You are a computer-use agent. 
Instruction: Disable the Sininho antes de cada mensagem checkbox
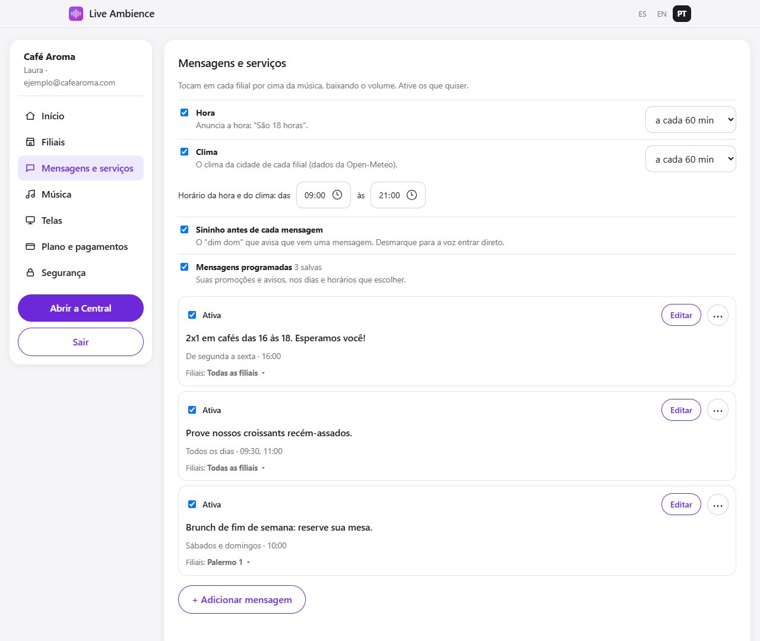click(185, 229)
